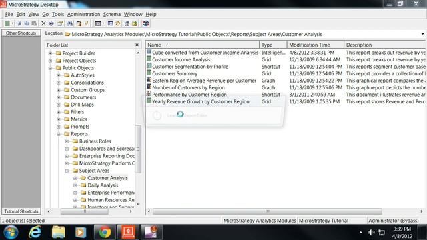This screenshot has width=427, height=240.
Task: Open the Schema menu
Action: 111,15
